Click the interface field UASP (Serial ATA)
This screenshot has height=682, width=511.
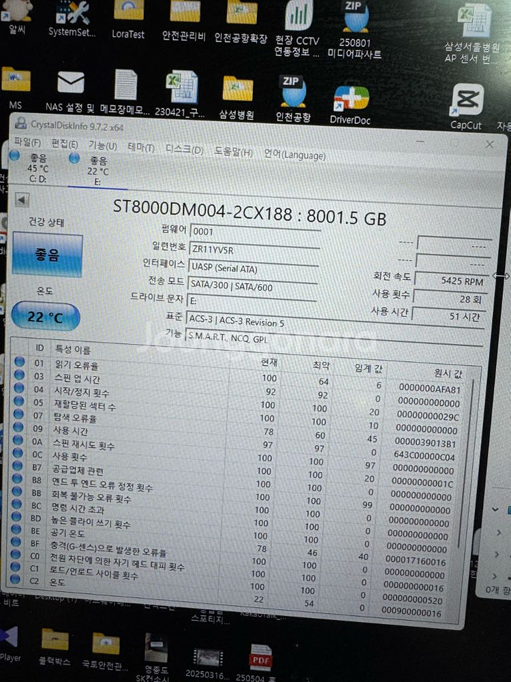tap(253, 269)
